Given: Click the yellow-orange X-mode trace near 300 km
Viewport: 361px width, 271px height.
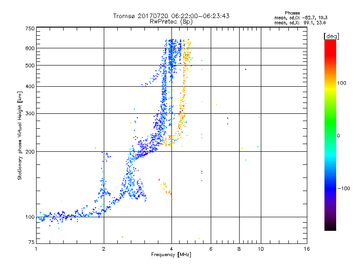Looking at the screenshot, I should (x=182, y=114).
